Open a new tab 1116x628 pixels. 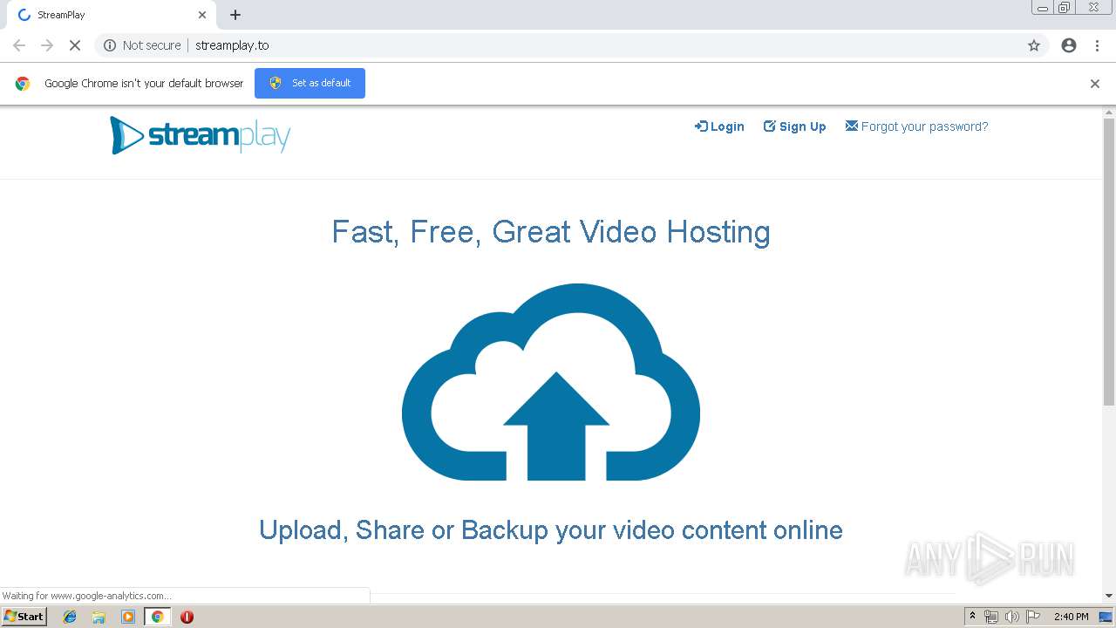(x=235, y=15)
